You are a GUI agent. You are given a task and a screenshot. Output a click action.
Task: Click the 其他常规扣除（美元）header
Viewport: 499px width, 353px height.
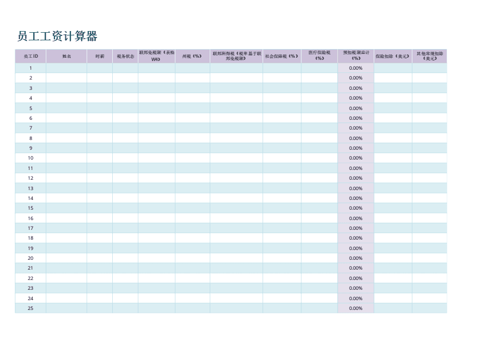pyautogui.click(x=430, y=56)
